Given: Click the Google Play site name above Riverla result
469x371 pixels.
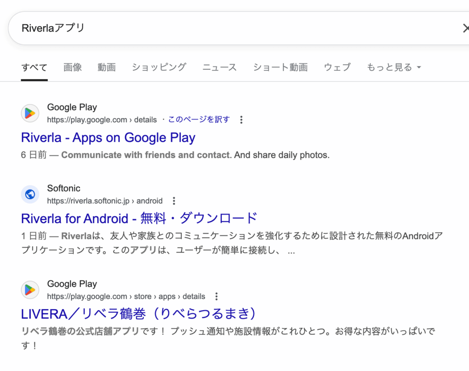Looking at the screenshot, I should [x=72, y=107].
